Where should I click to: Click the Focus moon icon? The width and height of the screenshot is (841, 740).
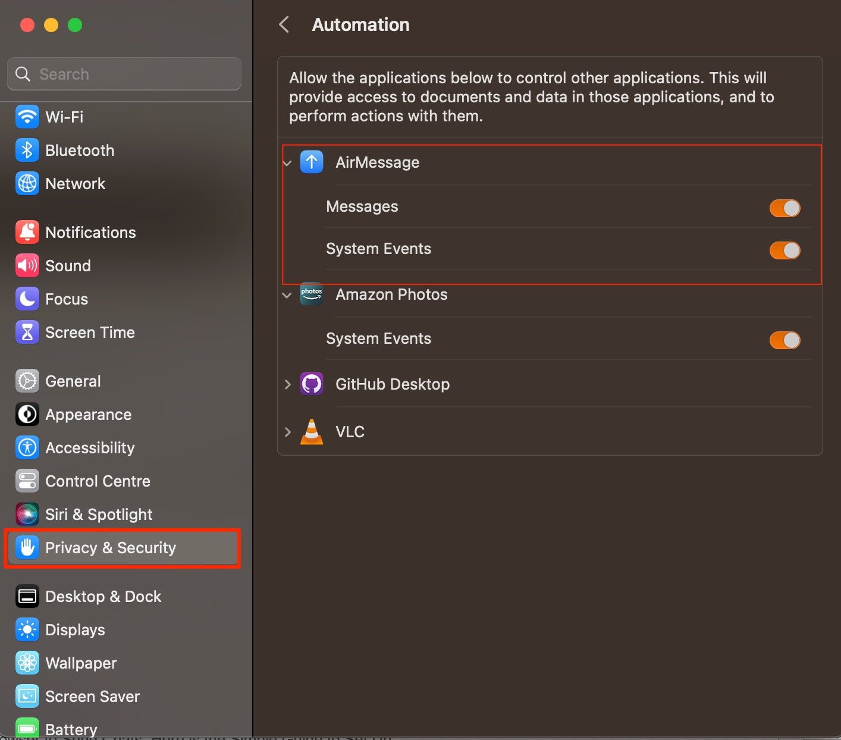(x=27, y=299)
